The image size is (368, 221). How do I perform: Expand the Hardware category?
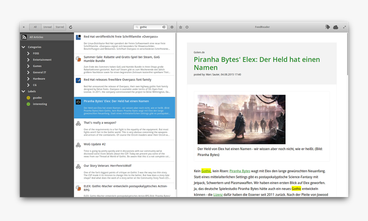pos(28,79)
